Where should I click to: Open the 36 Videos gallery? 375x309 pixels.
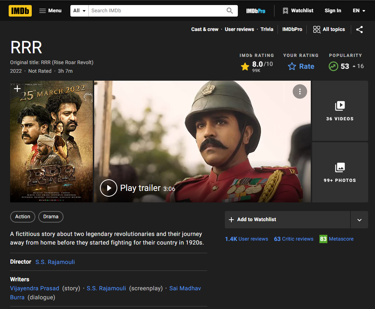pyautogui.click(x=340, y=111)
